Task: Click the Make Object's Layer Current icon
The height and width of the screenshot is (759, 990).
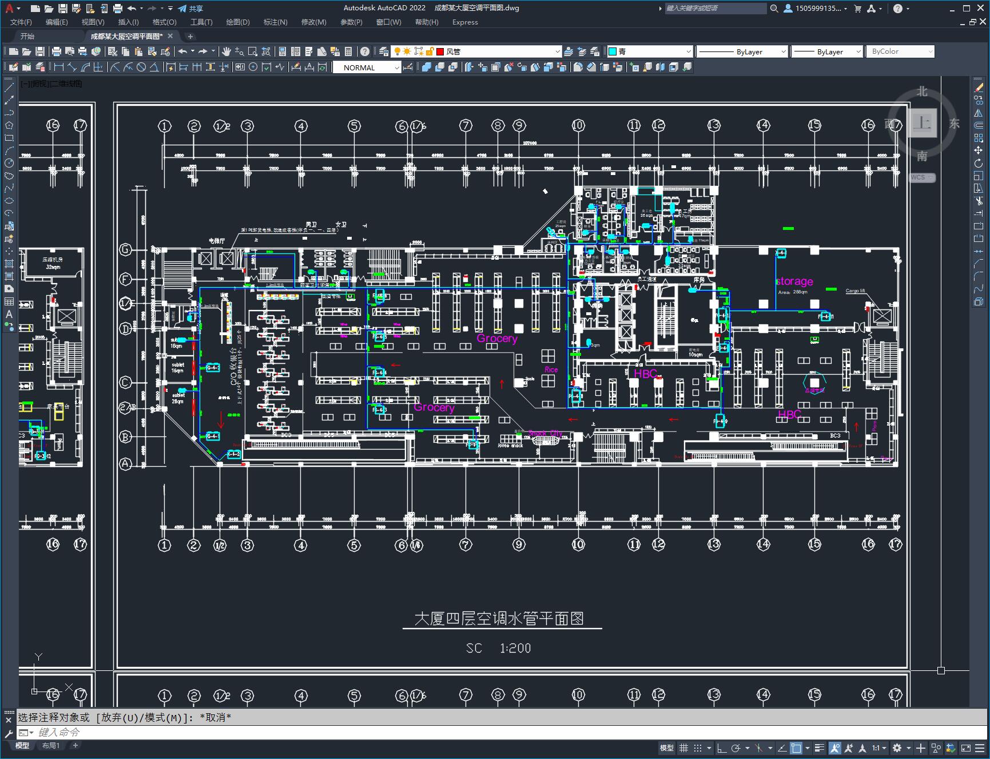Action: [x=568, y=51]
